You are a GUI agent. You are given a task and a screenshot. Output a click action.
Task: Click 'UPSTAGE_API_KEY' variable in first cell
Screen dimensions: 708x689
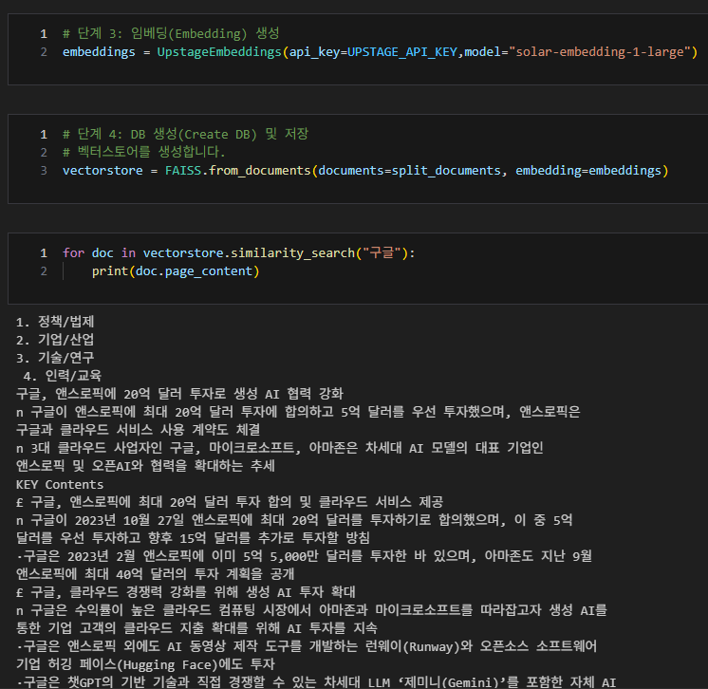[x=401, y=52]
